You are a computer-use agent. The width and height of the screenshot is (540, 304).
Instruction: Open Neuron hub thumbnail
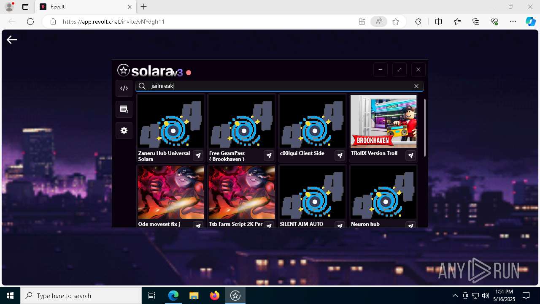pos(383,193)
